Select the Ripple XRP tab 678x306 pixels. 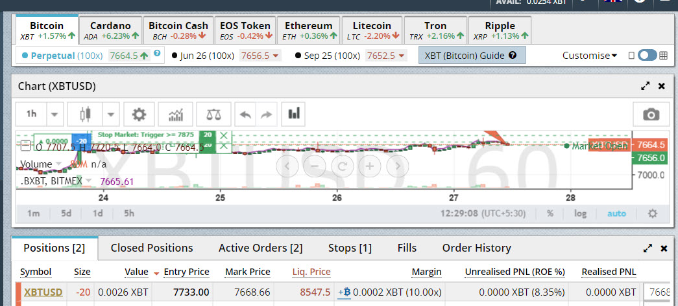pos(500,30)
